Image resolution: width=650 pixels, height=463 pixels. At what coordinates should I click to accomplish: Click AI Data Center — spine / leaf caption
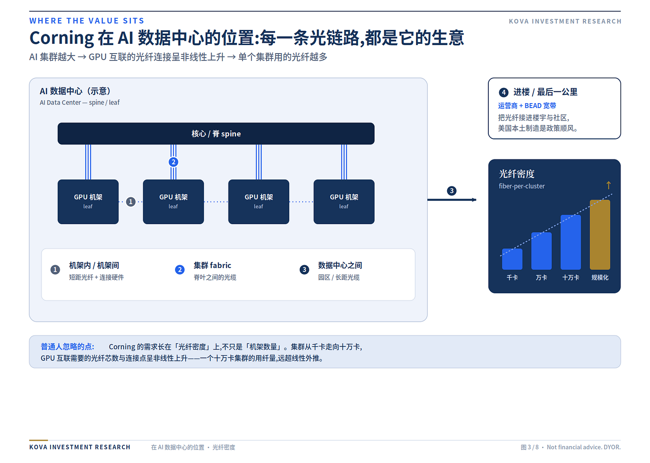[79, 103]
